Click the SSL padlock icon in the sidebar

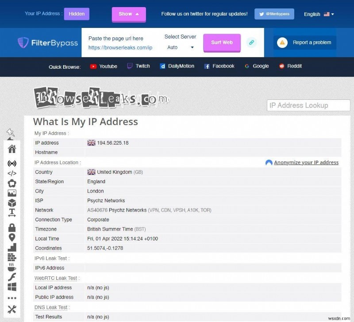point(12,228)
